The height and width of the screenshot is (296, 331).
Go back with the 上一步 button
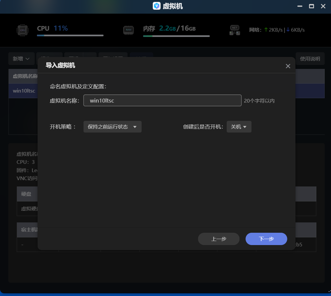(x=218, y=239)
